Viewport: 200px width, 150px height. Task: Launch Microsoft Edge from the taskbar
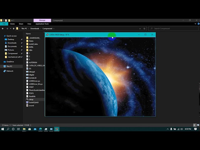tap(40, 129)
